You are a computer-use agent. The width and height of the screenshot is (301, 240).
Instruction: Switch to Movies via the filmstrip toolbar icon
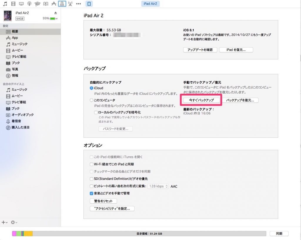pos(13,4)
